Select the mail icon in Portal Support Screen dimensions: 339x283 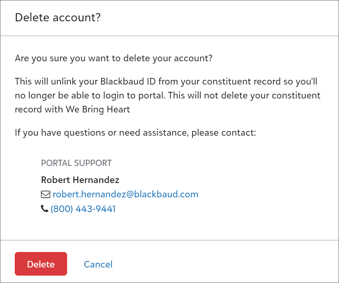tap(45, 194)
